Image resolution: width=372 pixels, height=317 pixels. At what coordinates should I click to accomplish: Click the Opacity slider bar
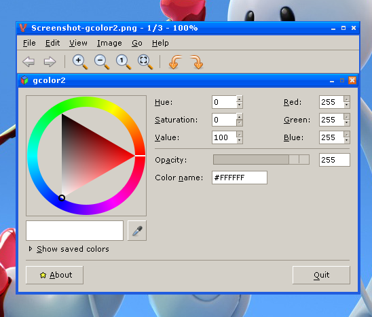[x=261, y=160]
